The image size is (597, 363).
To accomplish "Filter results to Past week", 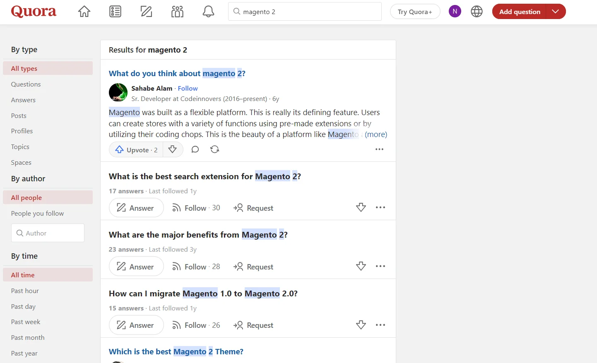I will (x=26, y=322).
